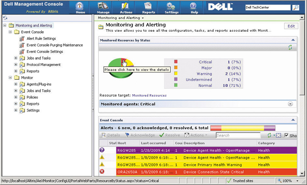Click the green Normal legend swatch
The height and width of the screenshot is (185, 307).
point(176,85)
